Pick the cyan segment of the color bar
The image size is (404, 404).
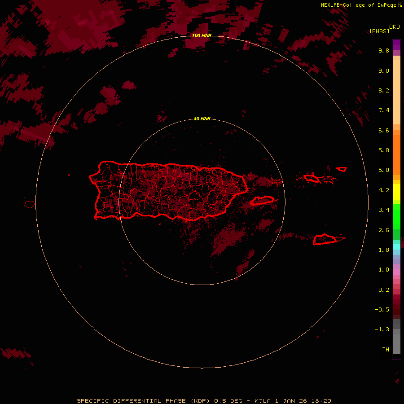click(x=396, y=247)
